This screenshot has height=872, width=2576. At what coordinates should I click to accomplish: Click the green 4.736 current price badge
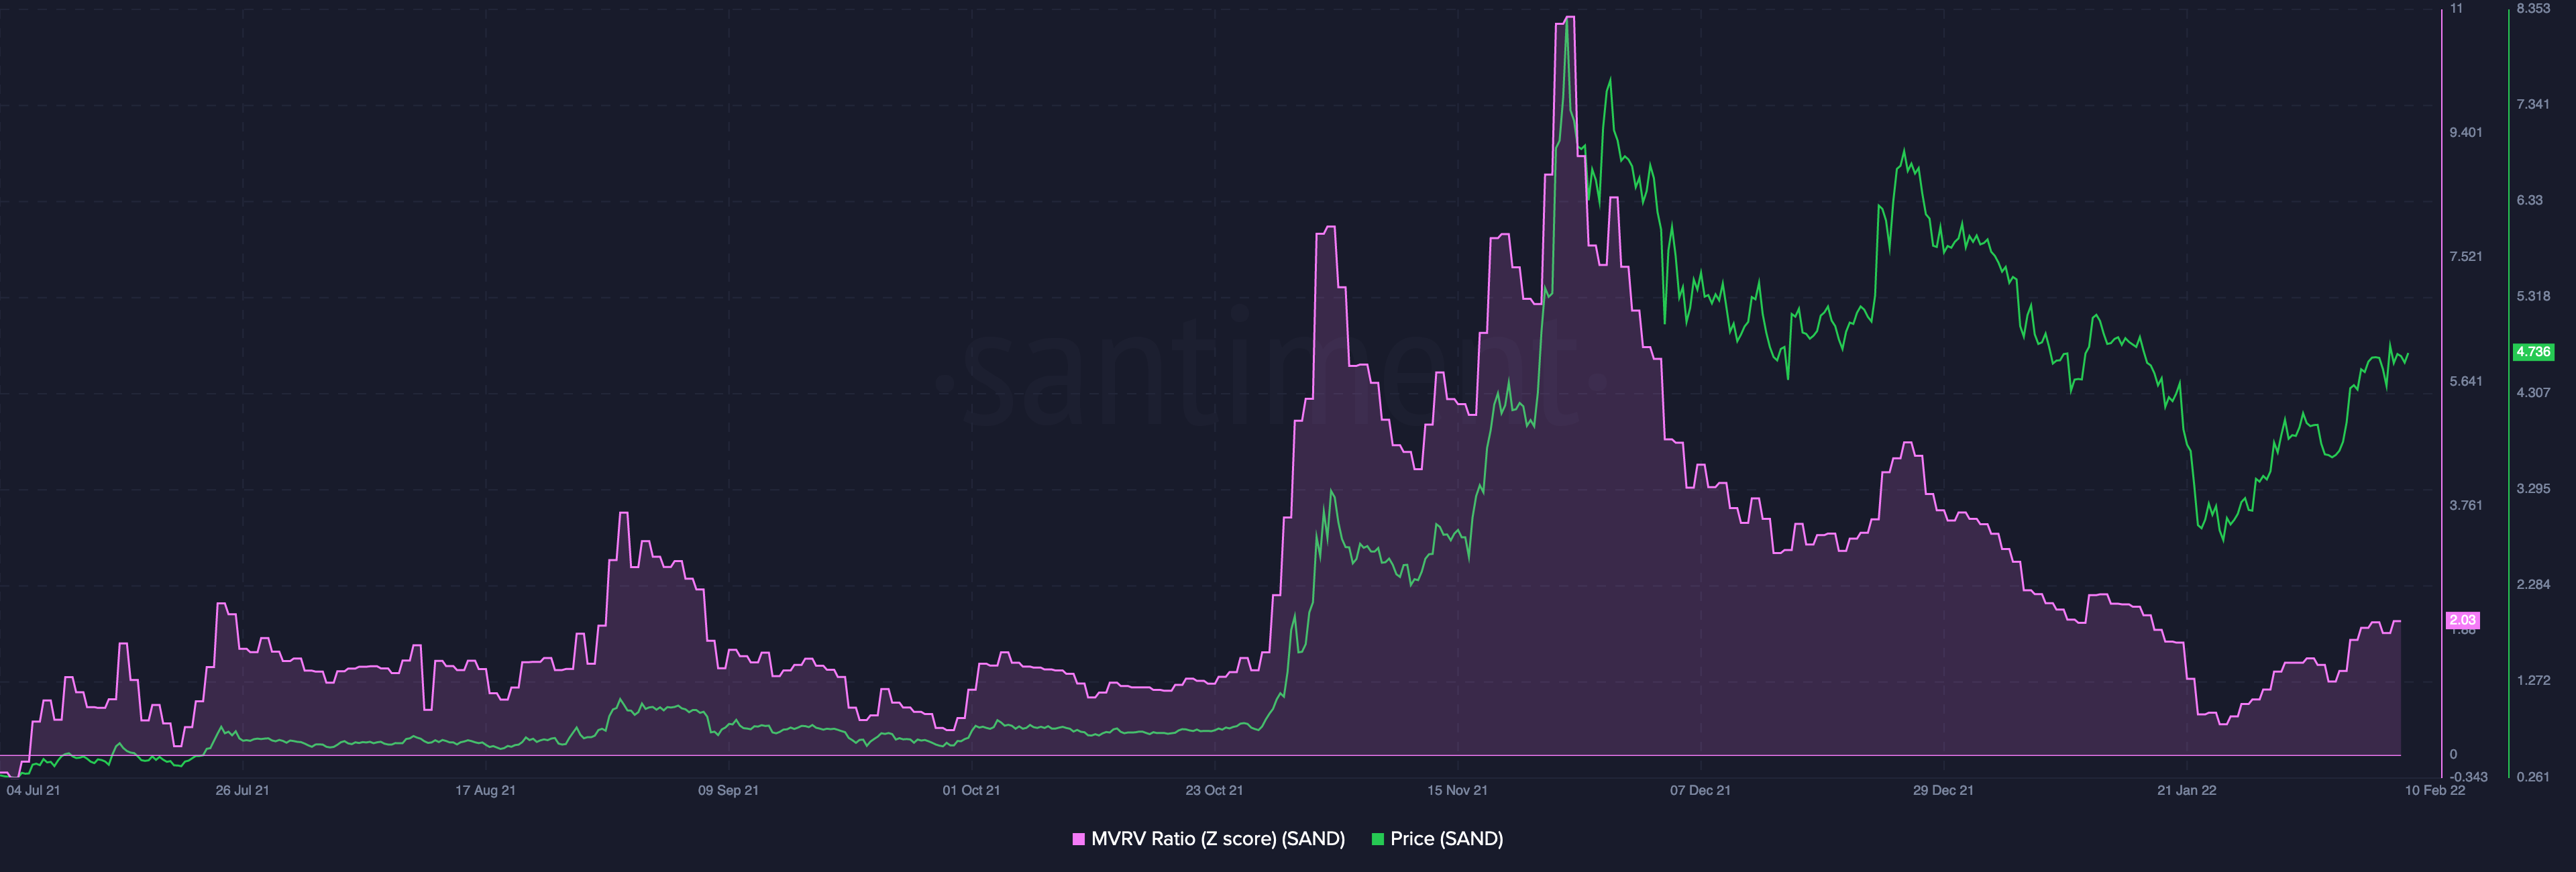(2533, 352)
